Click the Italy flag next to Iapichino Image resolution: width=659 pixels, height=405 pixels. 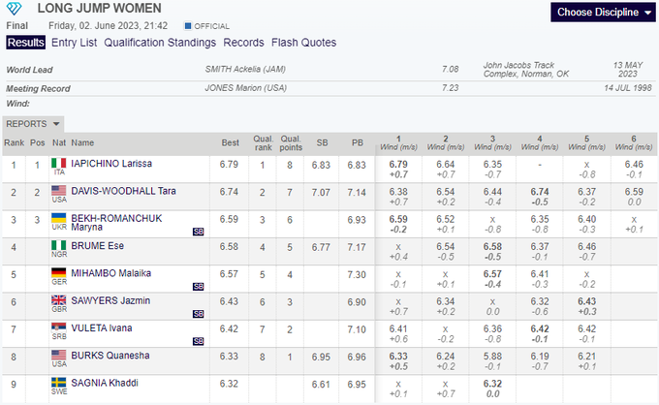coord(58,163)
